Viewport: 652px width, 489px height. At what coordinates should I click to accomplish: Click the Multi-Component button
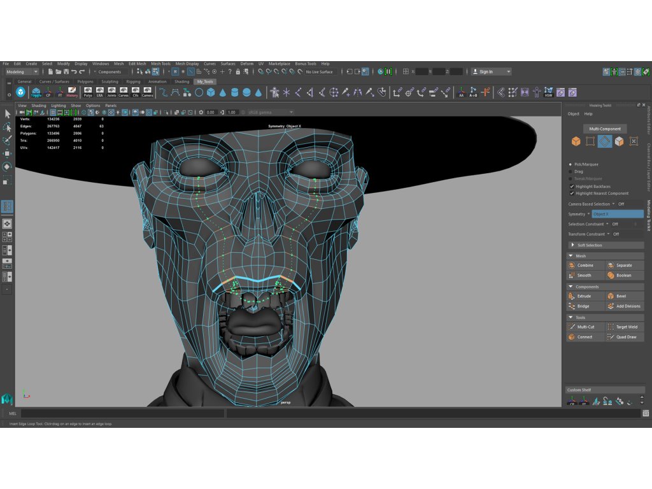(x=604, y=129)
